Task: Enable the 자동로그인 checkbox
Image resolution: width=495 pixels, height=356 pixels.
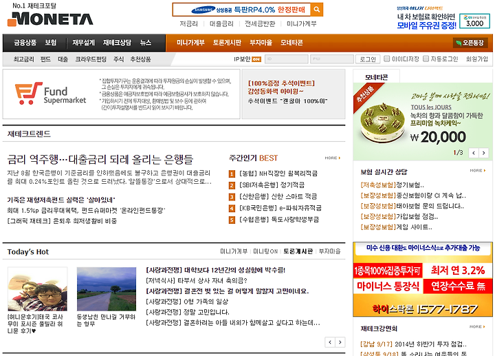Action: (x=426, y=59)
